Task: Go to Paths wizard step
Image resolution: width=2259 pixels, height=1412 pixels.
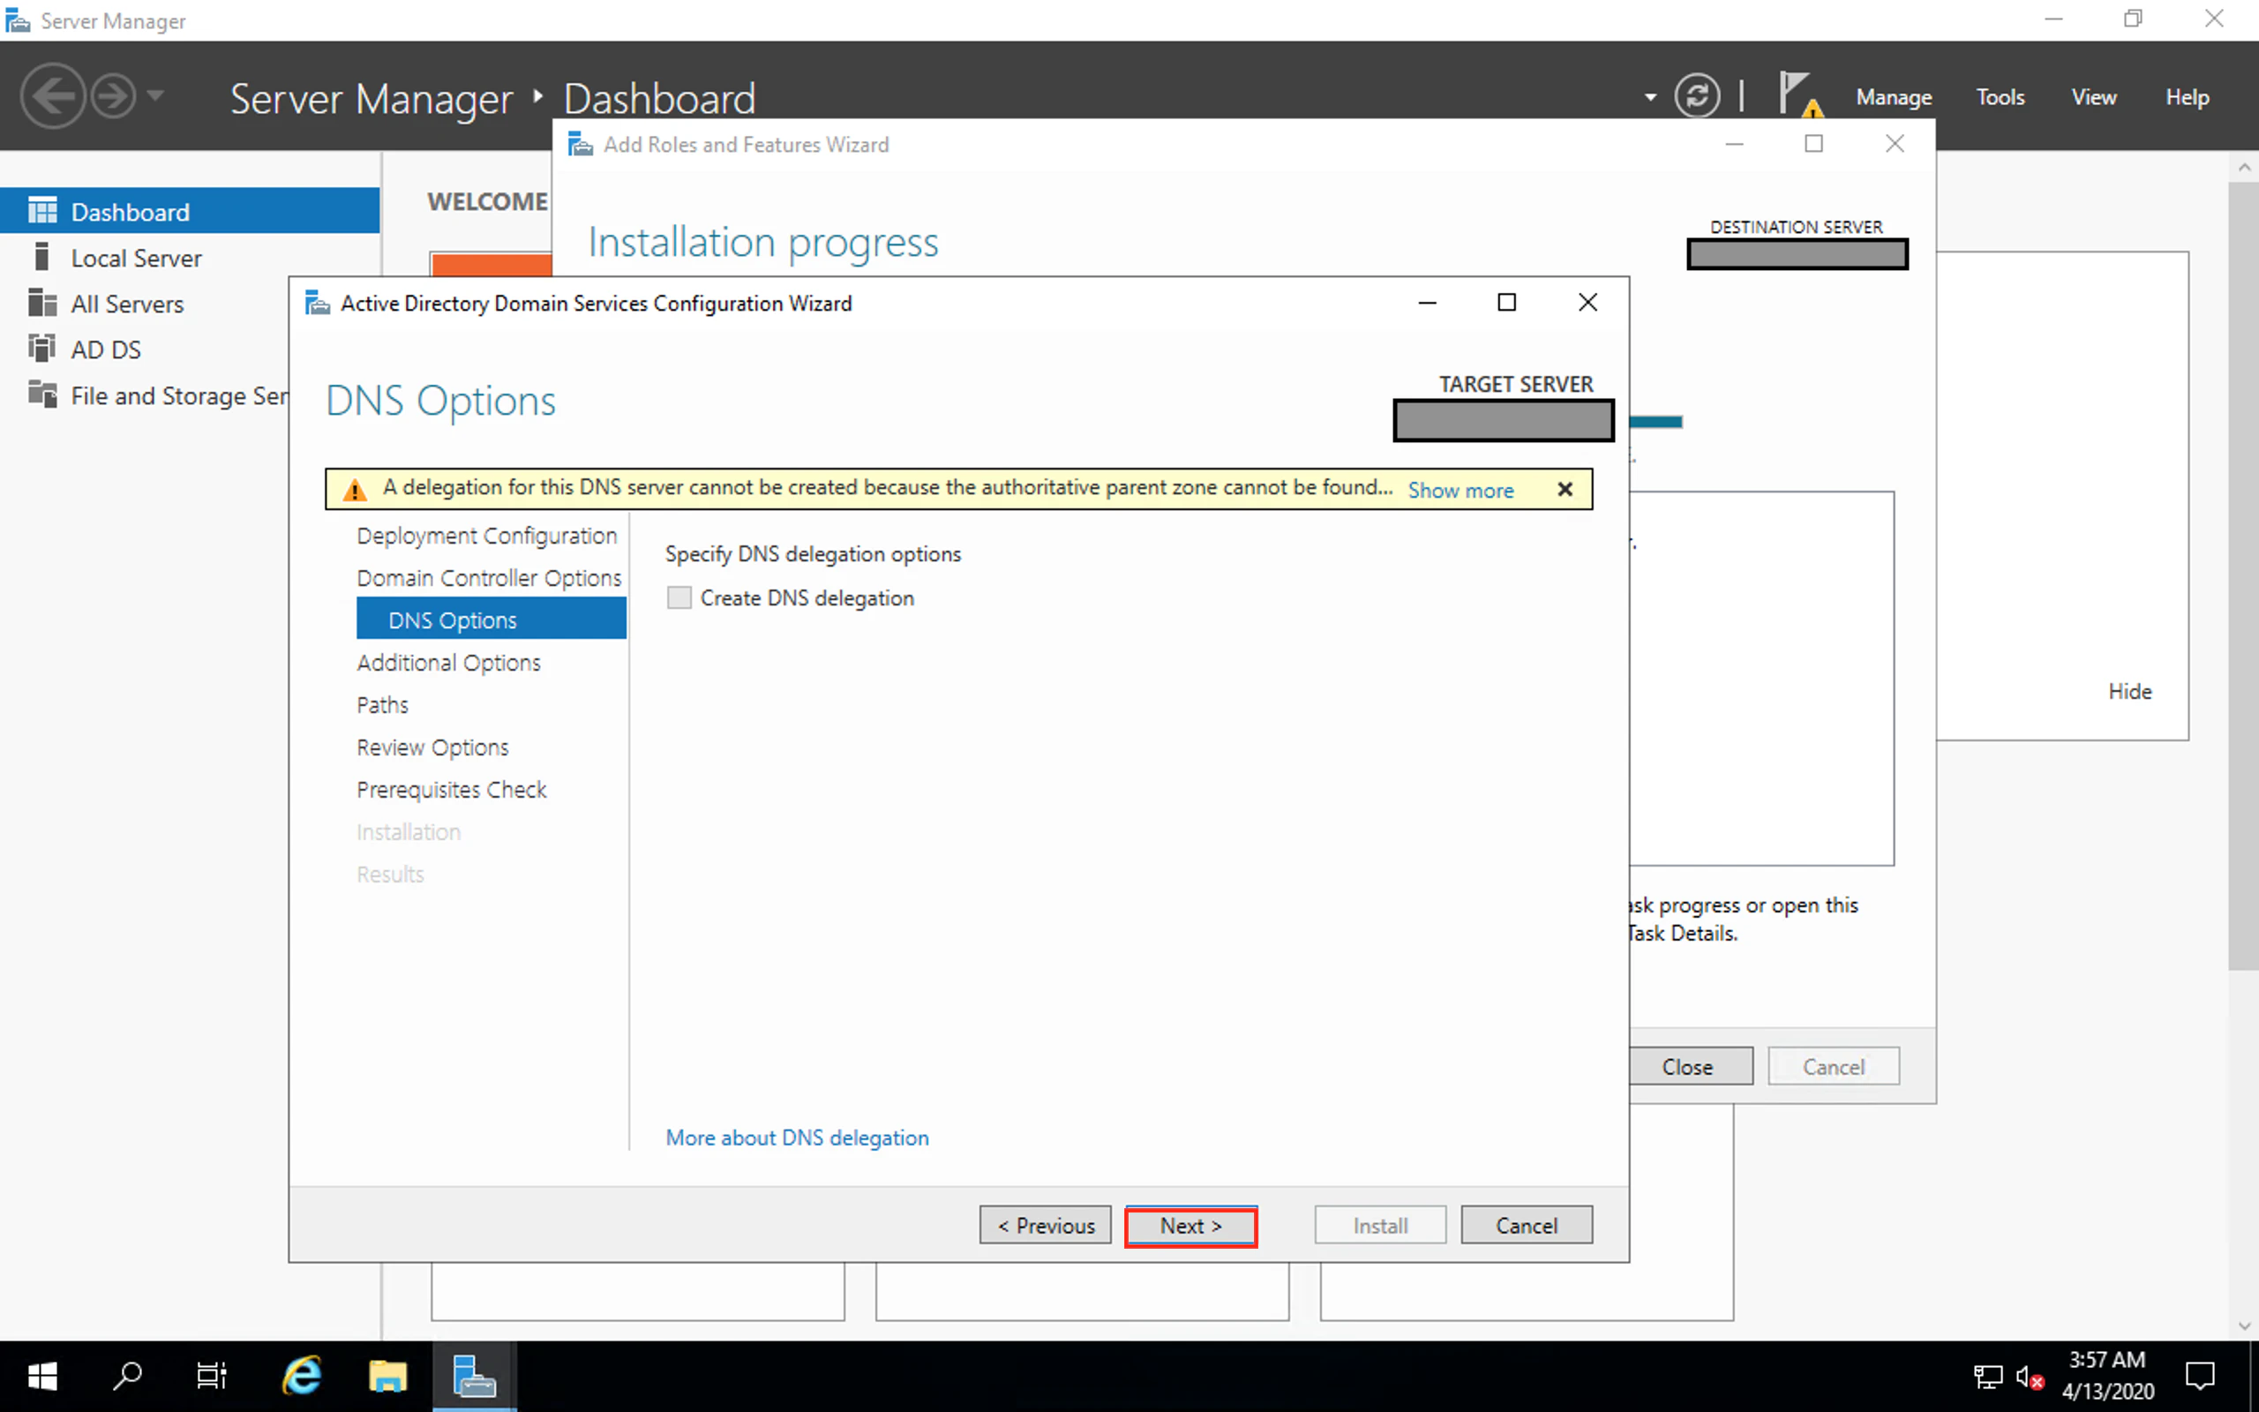Action: click(x=383, y=705)
